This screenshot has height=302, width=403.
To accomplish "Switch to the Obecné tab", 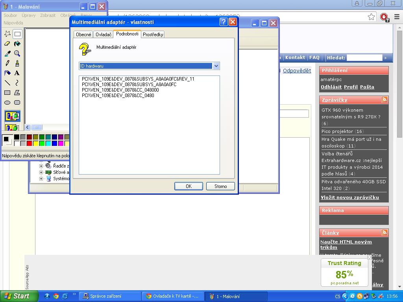I will pos(83,35).
